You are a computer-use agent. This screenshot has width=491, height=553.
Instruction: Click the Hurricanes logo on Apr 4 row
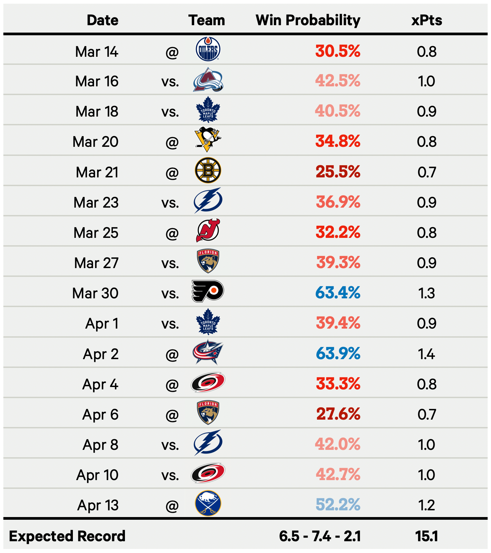click(x=208, y=382)
